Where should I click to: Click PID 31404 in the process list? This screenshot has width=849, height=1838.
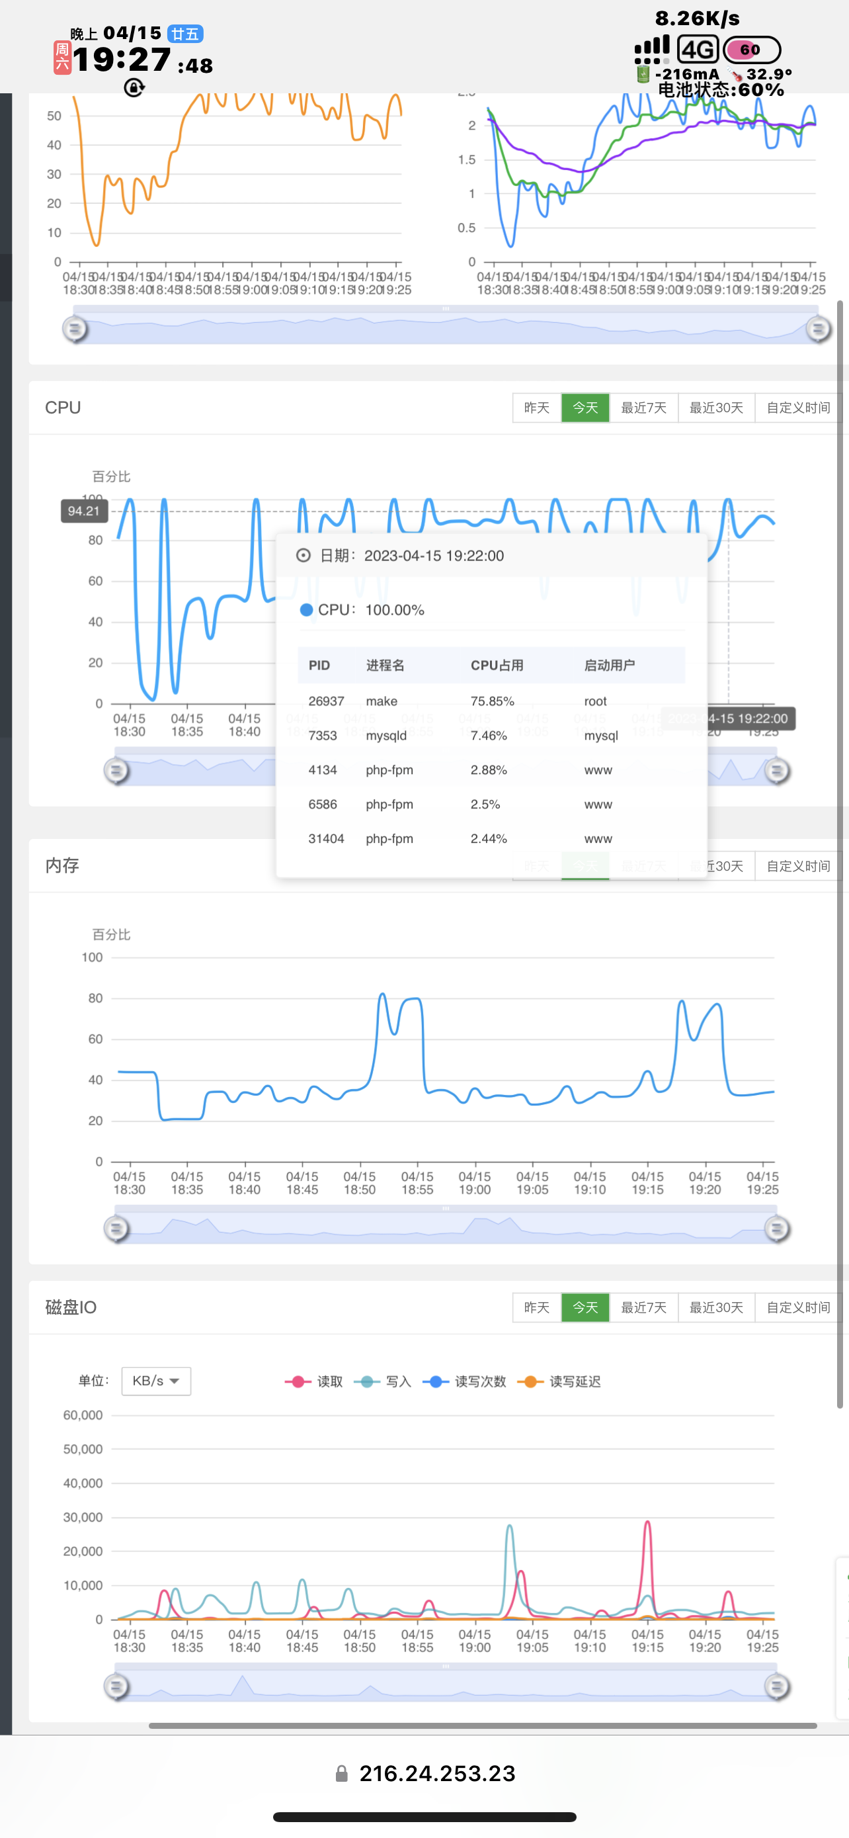click(327, 838)
